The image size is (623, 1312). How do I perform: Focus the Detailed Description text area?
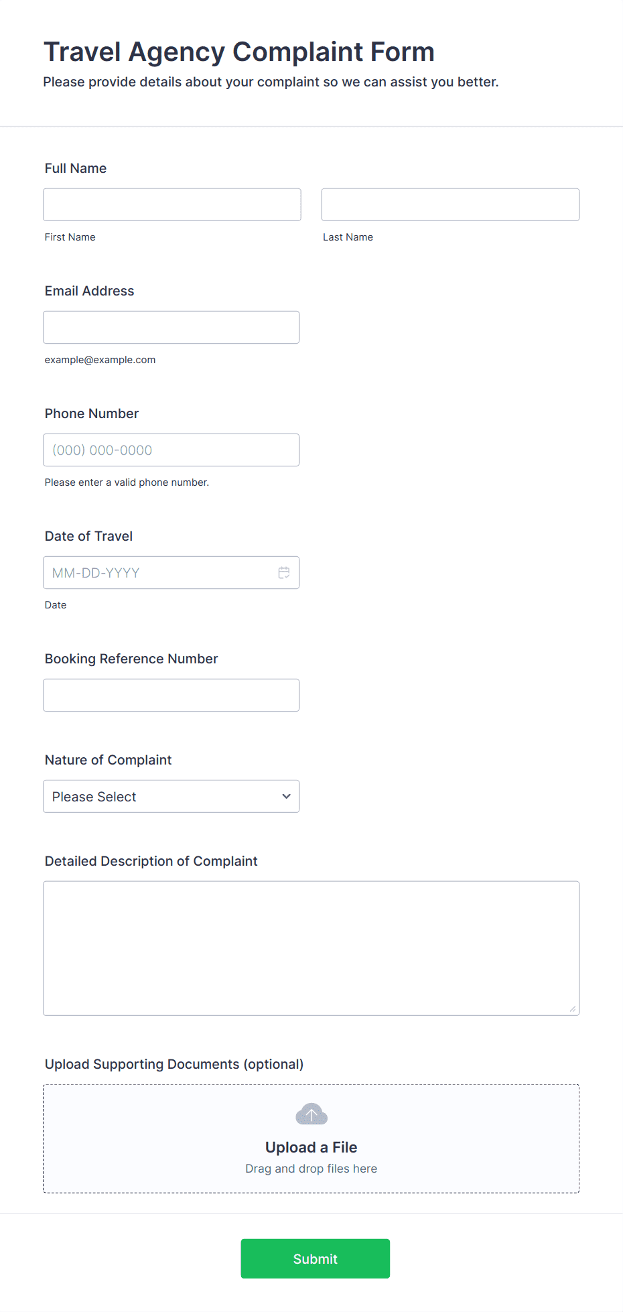click(x=311, y=948)
